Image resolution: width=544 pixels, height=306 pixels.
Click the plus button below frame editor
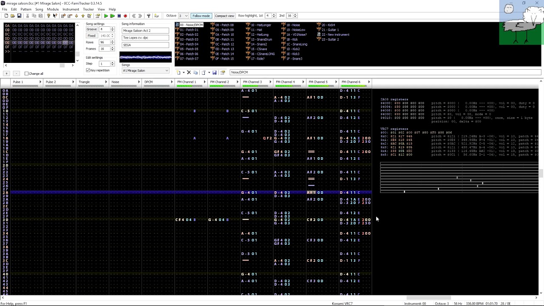[x=6, y=74]
